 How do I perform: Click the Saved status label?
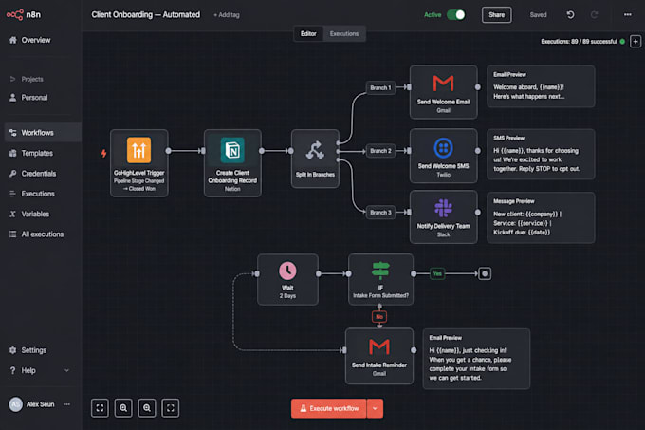(x=538, y=15)
